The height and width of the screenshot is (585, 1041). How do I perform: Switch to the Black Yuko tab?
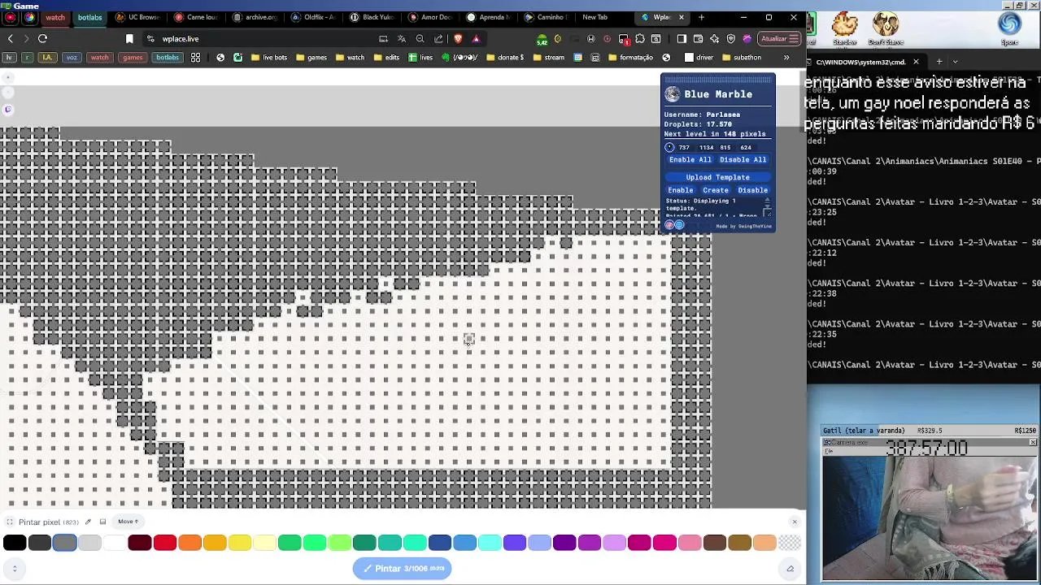pyautogui.click(x=372, y=17)
